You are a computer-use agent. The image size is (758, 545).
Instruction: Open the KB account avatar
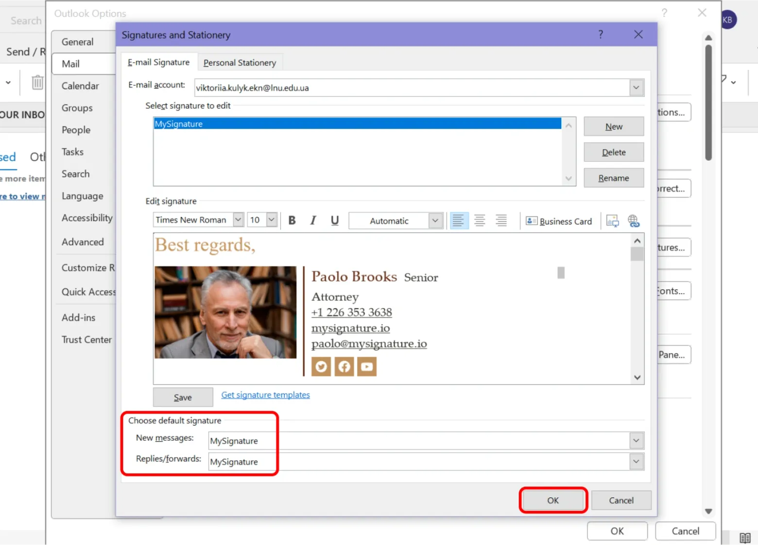728,20
